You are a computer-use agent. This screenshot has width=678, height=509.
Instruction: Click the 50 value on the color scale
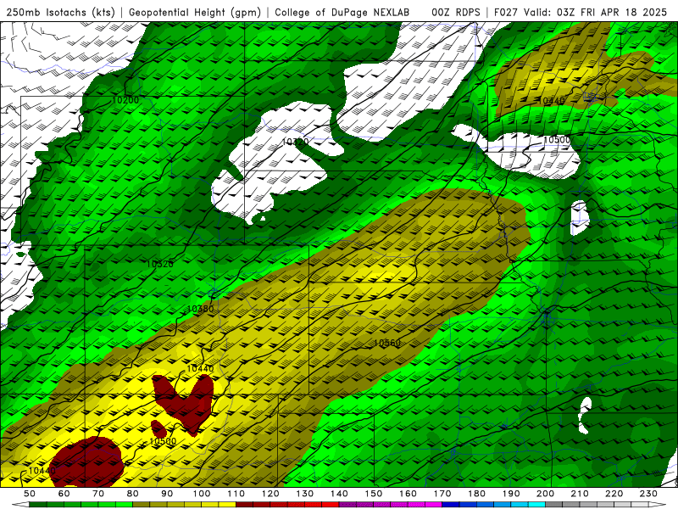[x=30, y=494]
